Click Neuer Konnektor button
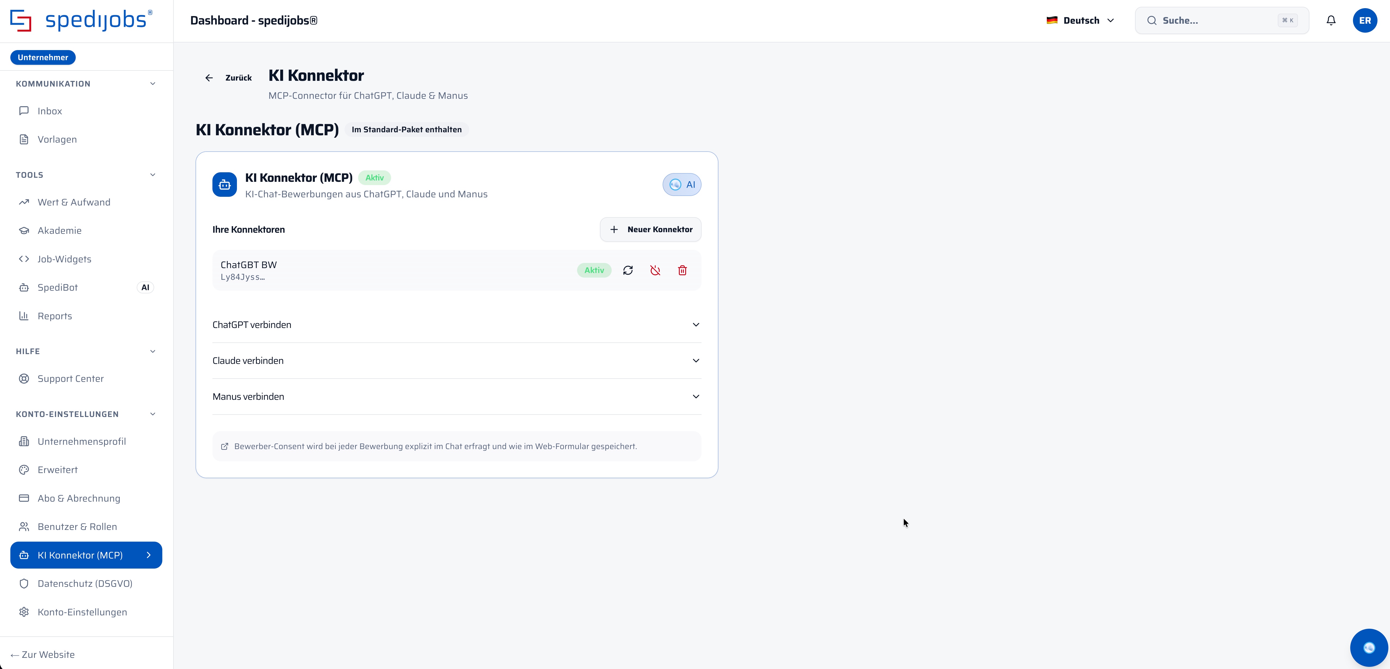 (651, 230)
